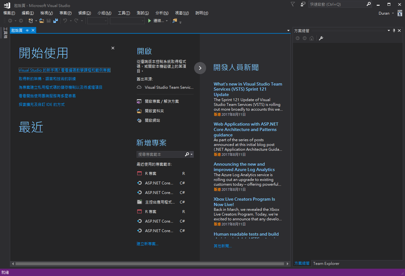Click the Navigate Backward arrow in the toolbar
The width and height of the screenshot is (405, 276).
pos(10,21)
